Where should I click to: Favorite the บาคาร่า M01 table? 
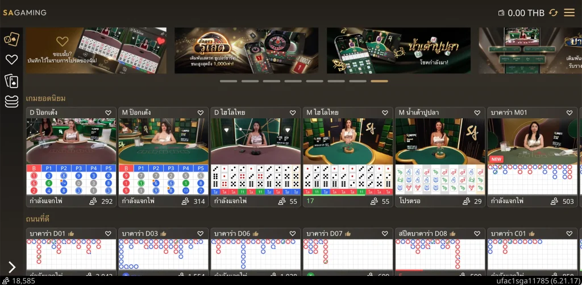click(569, 113)
